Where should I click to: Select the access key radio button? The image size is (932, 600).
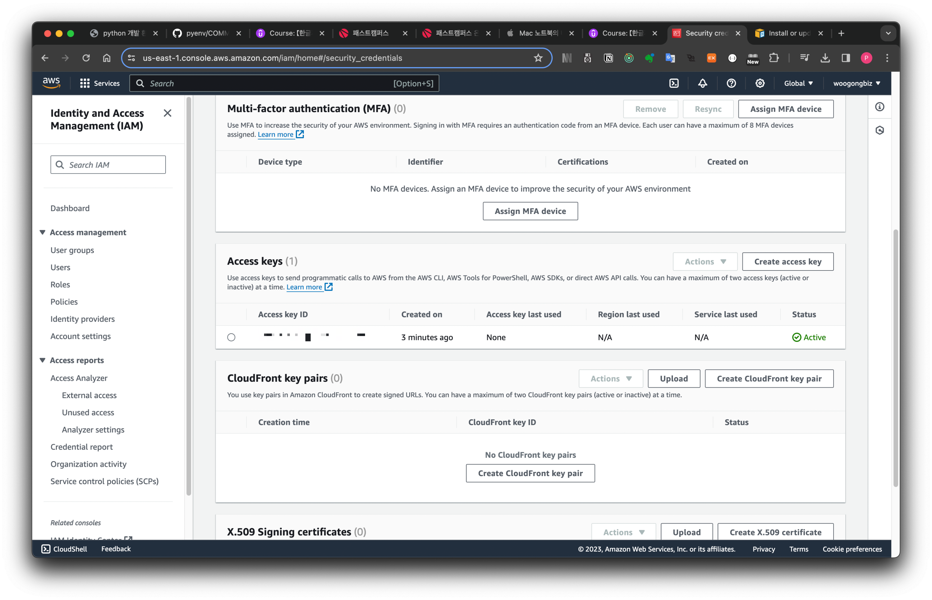(231, 337)
